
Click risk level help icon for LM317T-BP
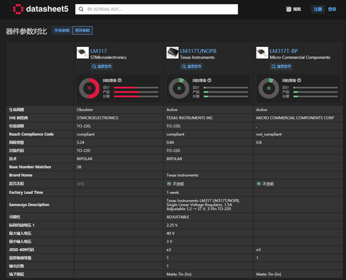(x=299, y=81)
